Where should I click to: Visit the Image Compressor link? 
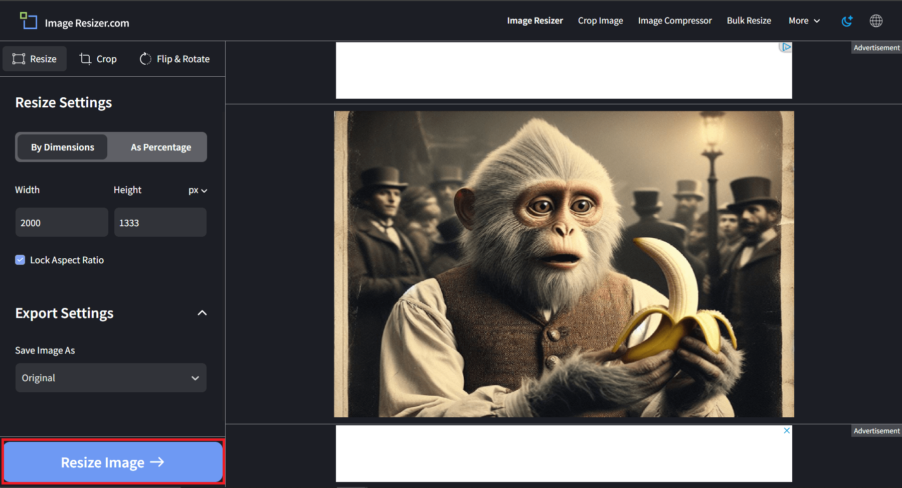(x=674, y=21)
